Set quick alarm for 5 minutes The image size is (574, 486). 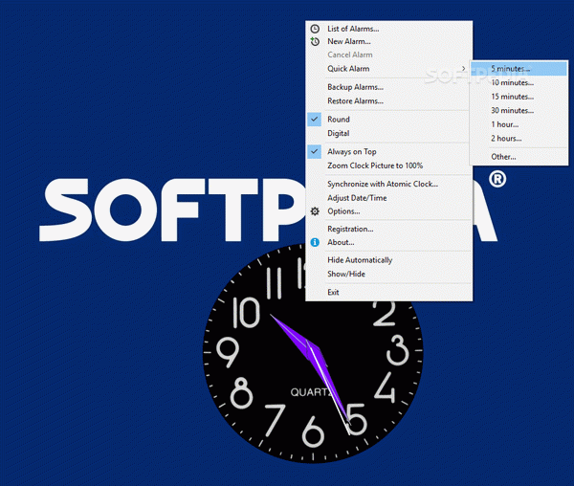(x=519, y=69)
